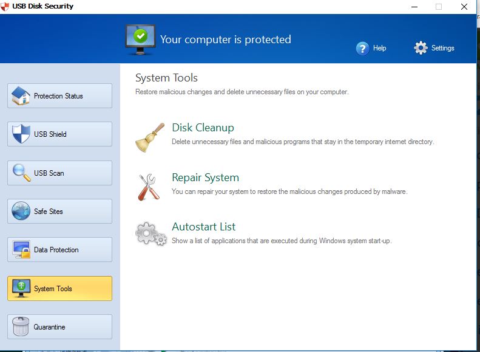Click the gear Settings icon in header
Viewport: 480px width, 352px height.
(421, 48)
